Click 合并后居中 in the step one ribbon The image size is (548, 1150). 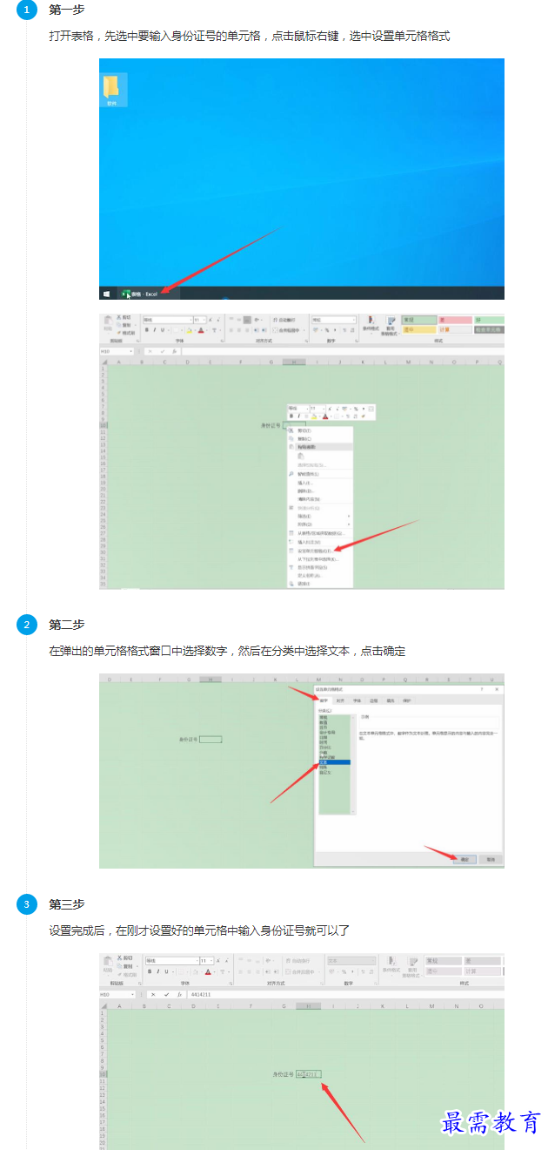coord(287,330)
